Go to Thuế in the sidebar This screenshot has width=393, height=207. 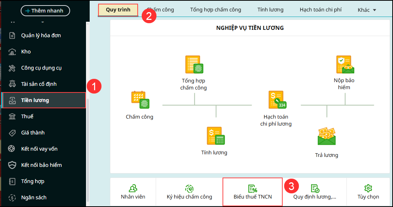(x=44, y=116)
